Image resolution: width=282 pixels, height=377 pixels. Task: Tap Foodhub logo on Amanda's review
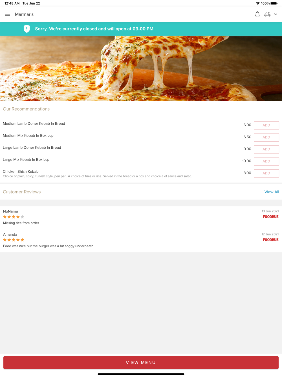(x=271, y=240)
